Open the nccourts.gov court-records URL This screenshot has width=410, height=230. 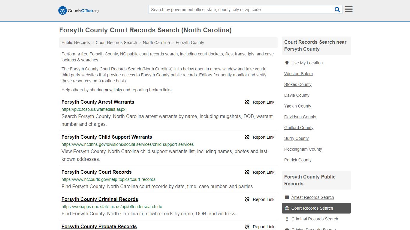pyautogui.click(x=108, y=179)
